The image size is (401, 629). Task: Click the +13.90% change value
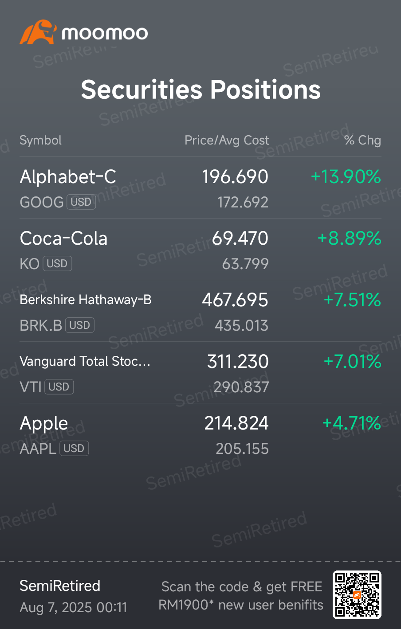[346, 177]
